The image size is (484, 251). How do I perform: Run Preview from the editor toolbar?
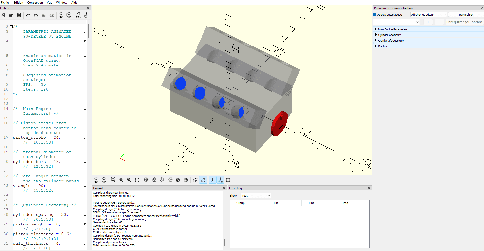pos(61,15)
